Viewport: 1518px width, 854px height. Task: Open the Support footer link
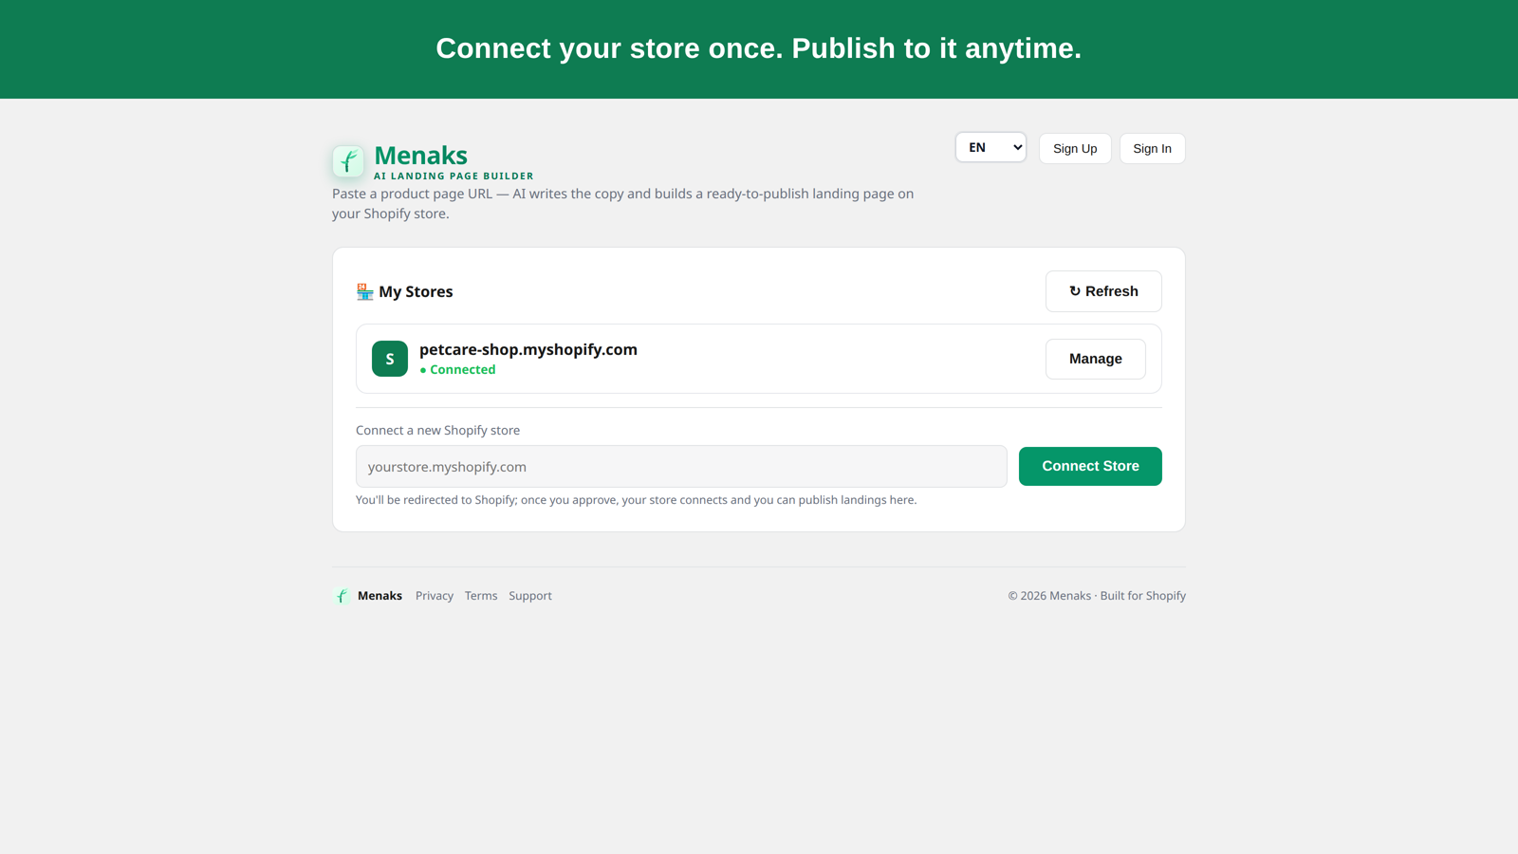click(x=530, y=596)
